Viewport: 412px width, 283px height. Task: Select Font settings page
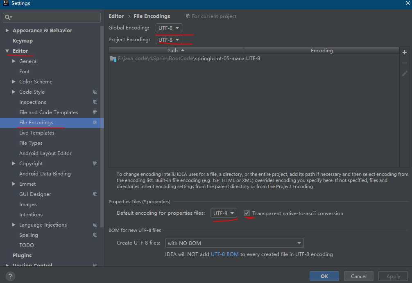click(x=24, y=71)
